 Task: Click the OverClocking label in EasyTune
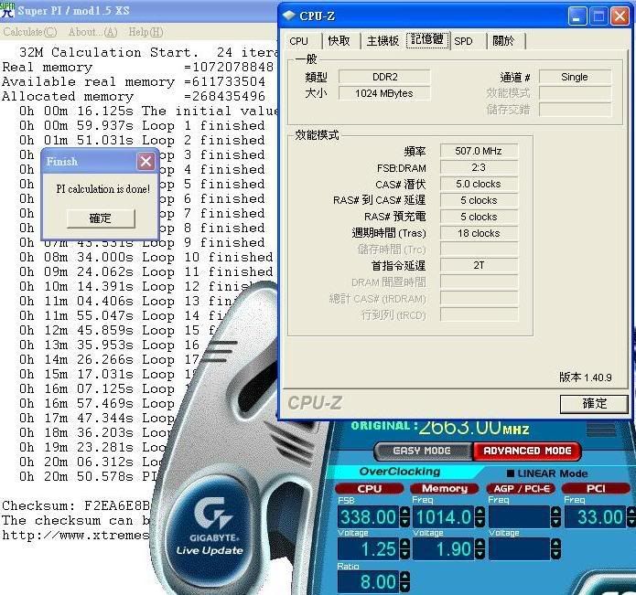[400, 472]
